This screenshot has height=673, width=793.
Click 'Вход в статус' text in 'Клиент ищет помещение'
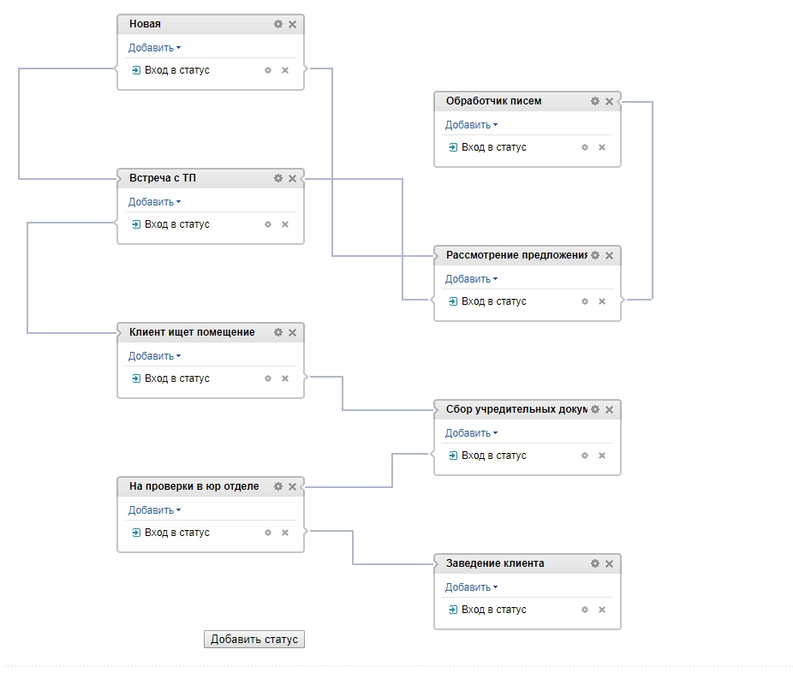pos(176,378)
